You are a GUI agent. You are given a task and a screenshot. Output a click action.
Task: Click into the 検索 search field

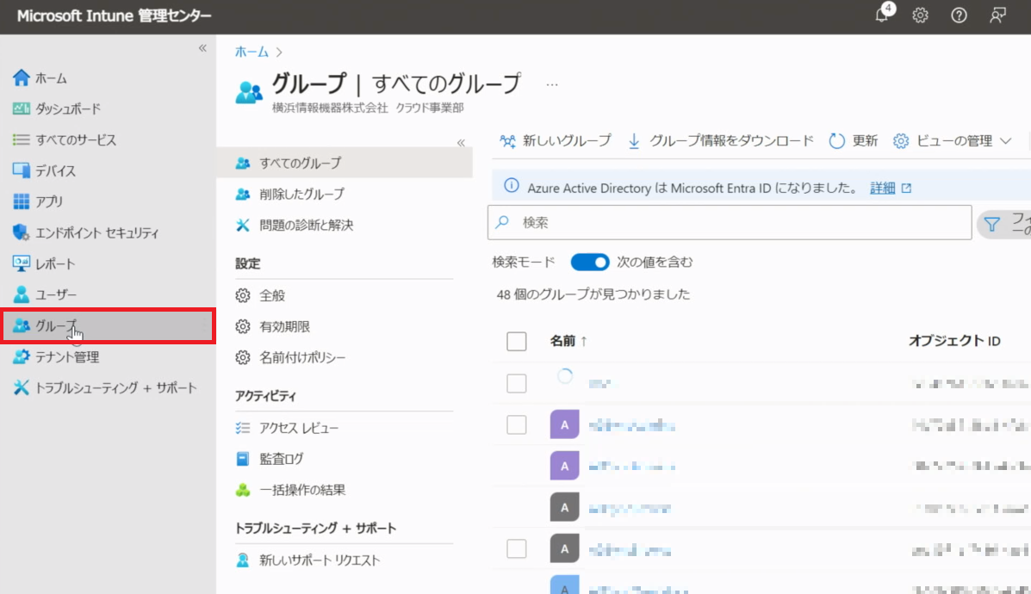(730, 222)
